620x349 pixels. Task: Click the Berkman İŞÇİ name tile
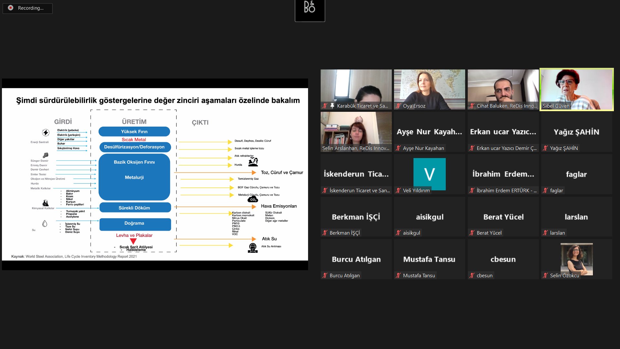356,217
